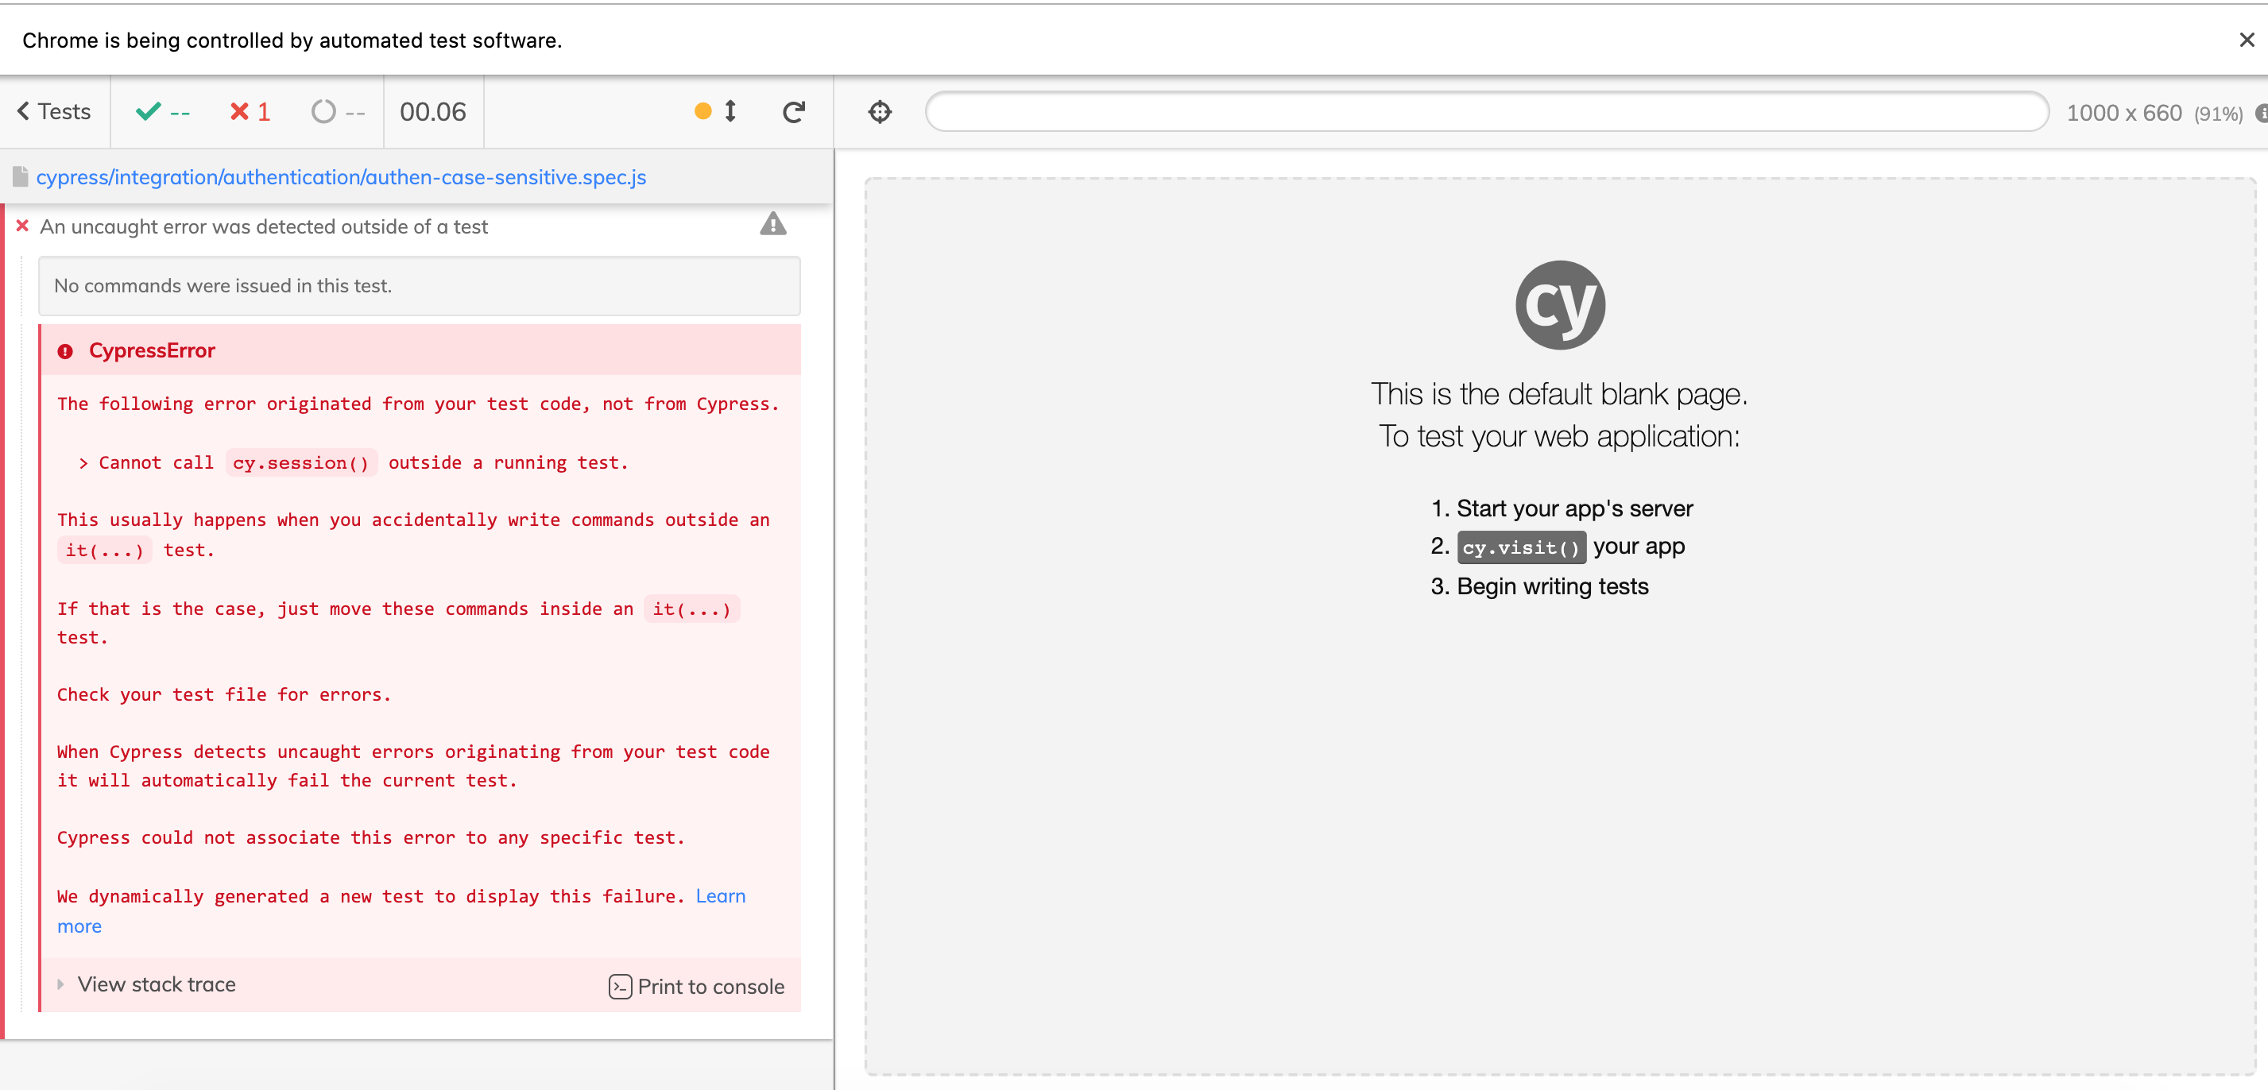The height and width of the screenshot is (1090, 2268).
Task: Click the (91%) scale indicator
Action: (2218, 114)
